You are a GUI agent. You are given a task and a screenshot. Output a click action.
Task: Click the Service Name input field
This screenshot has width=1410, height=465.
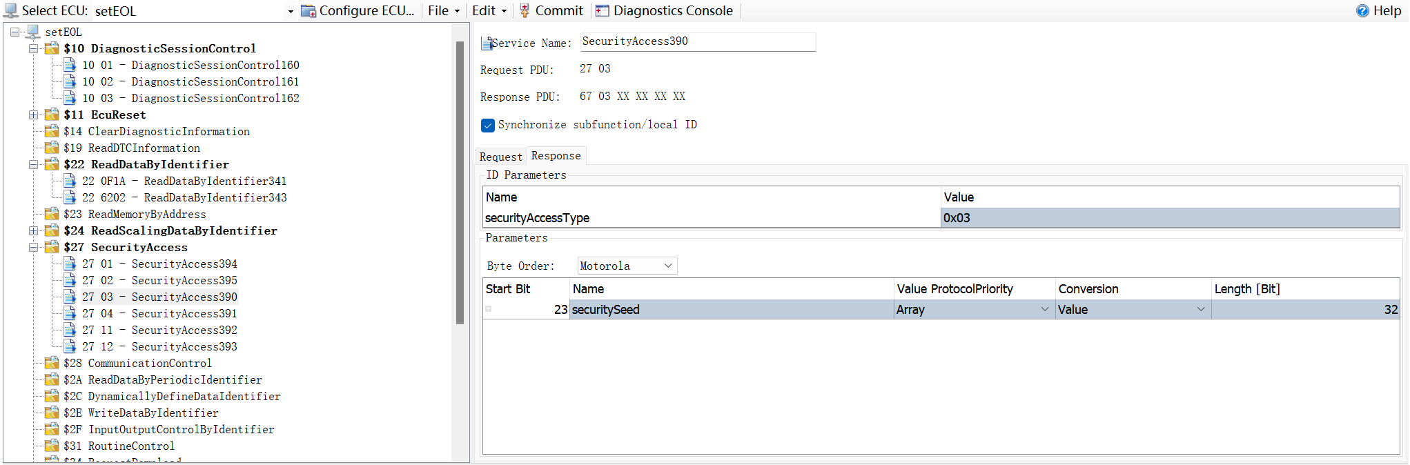click(x=697, y=41)
